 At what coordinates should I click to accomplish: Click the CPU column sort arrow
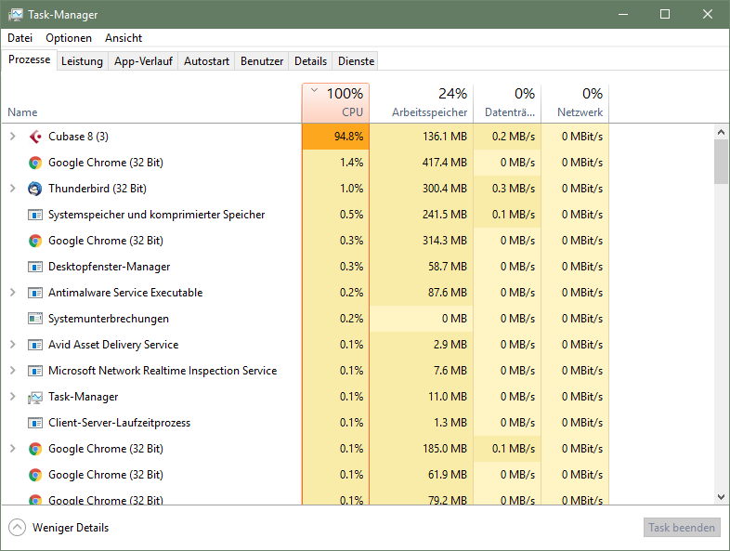[x=314, y=90]
